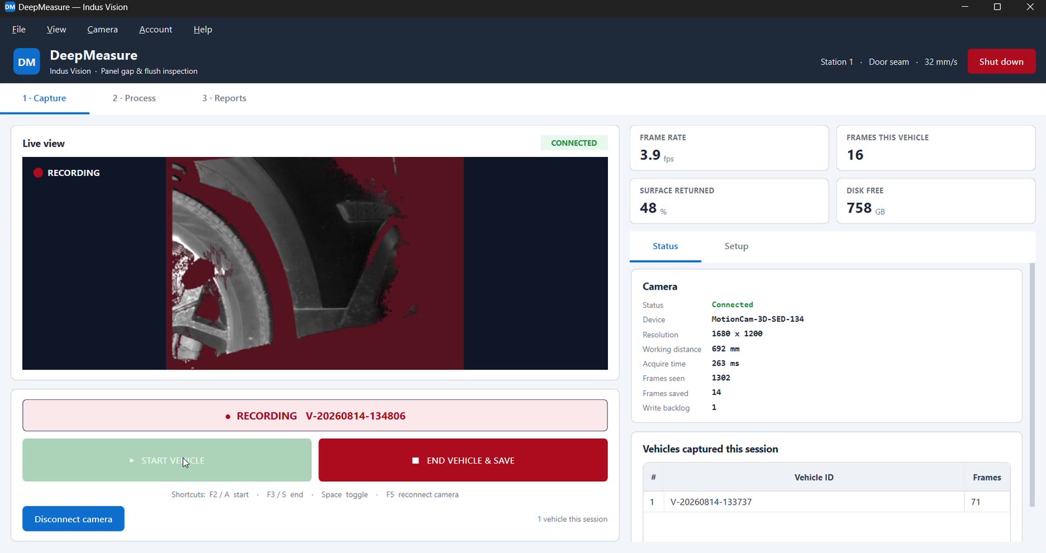The image size is (1046, 553).
Task: Open the Help menu
Action: point(203,29)
